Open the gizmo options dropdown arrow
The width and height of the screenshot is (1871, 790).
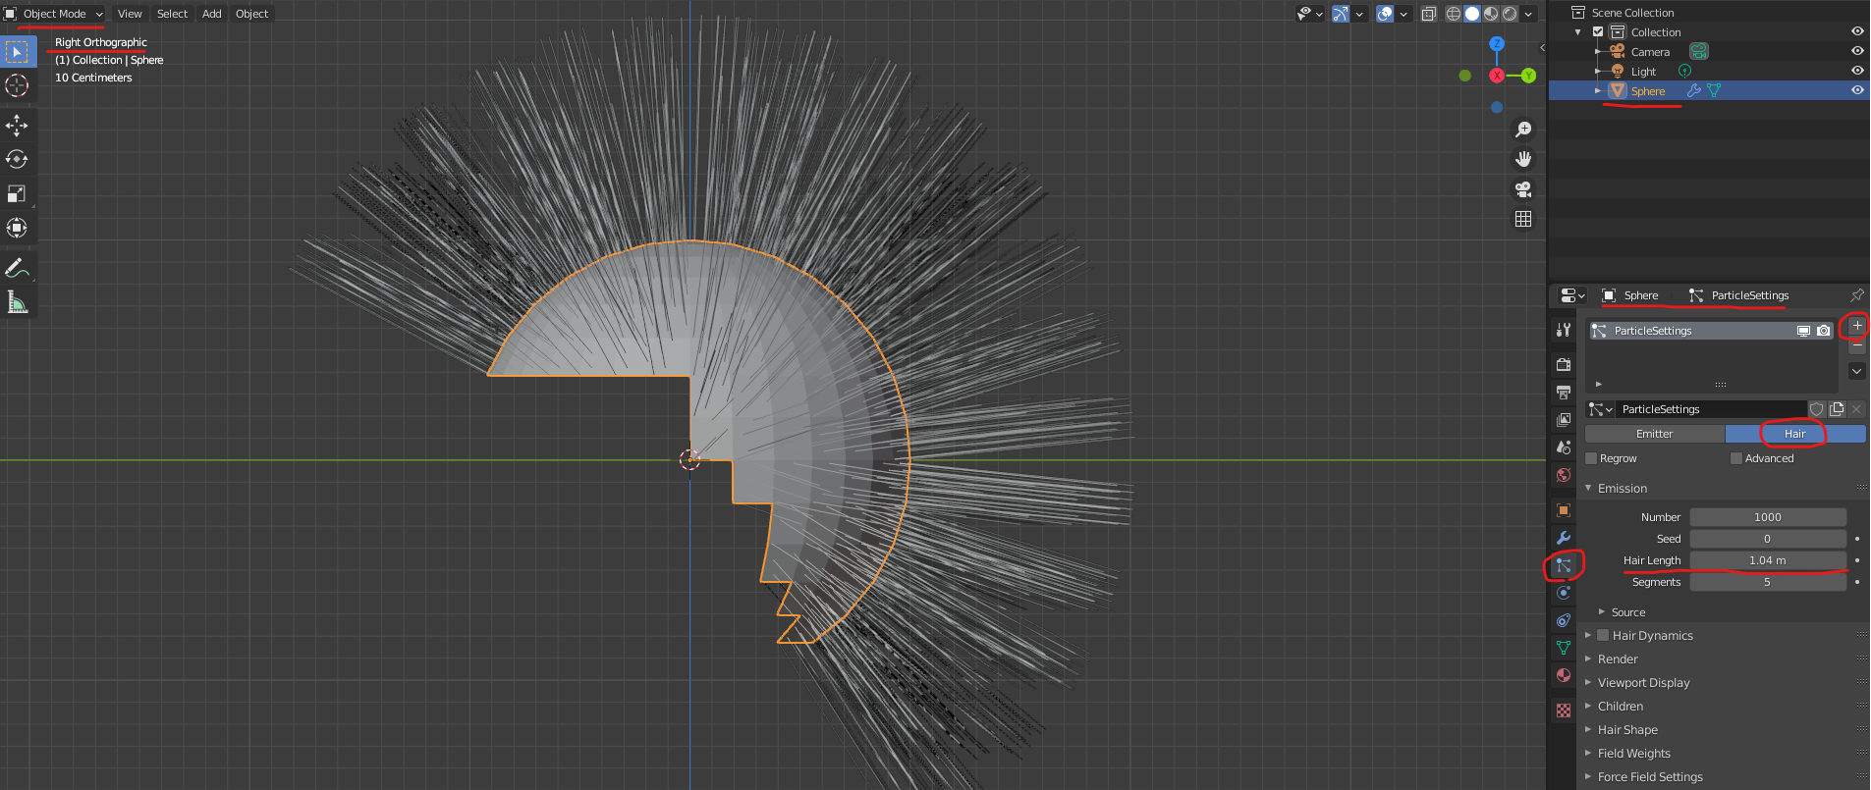point(1359,14)
